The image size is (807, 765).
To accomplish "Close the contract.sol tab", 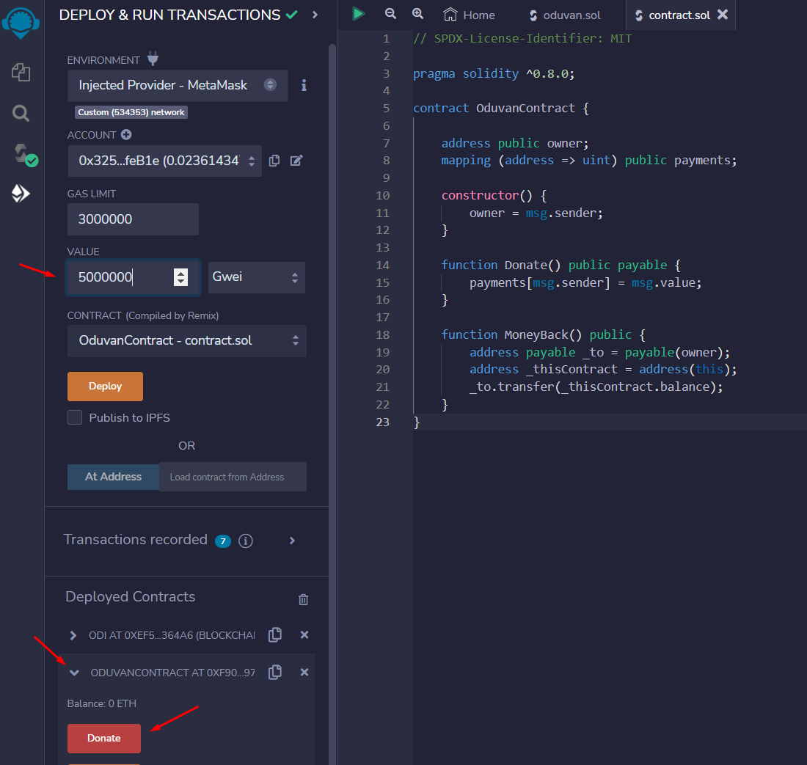I will click(x=723, y=15).
